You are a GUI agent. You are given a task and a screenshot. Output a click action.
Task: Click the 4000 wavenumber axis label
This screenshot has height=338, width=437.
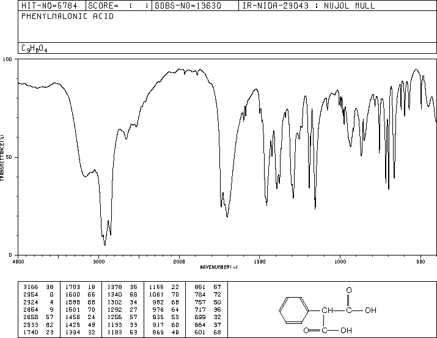tap(18, 262)
